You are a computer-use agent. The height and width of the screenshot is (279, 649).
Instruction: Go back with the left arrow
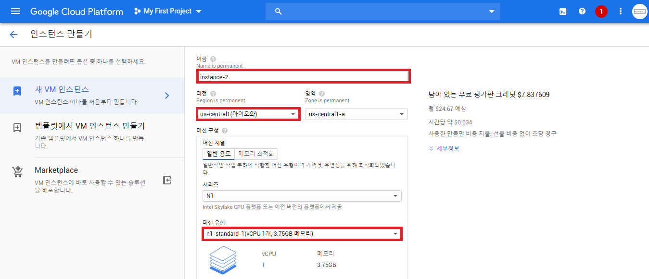(x=13, y=34)
